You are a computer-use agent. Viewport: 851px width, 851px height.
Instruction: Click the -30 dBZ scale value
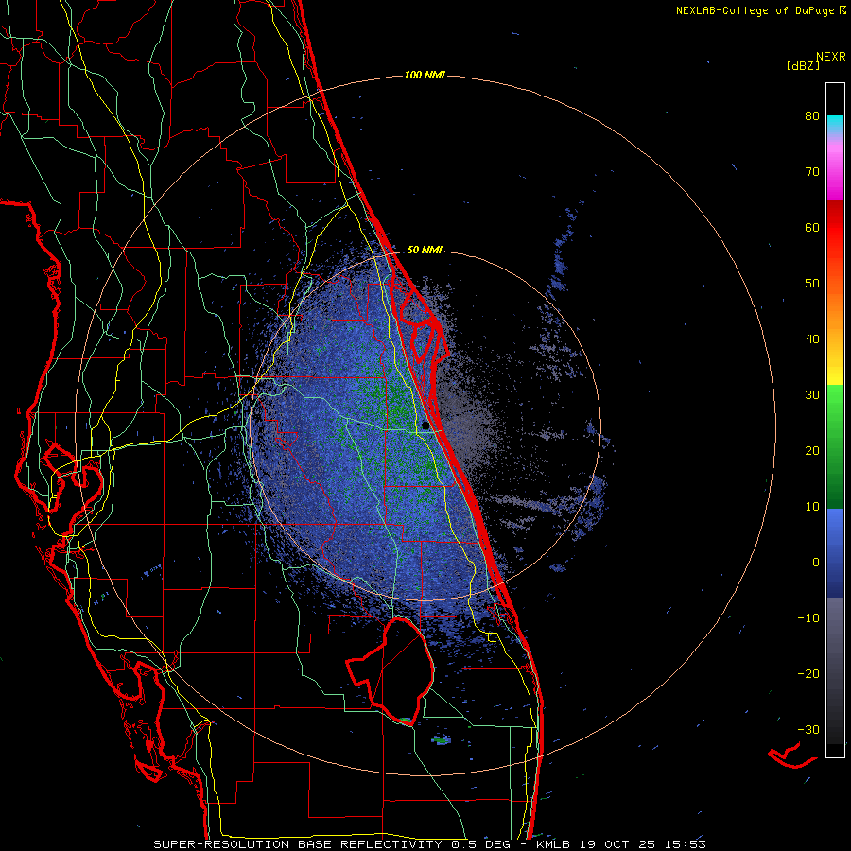pos(808,729)
